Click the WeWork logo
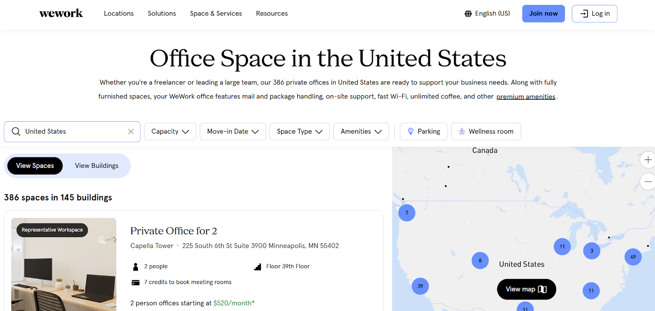Screen dimensions: 655x311 (x=61, y=13)
